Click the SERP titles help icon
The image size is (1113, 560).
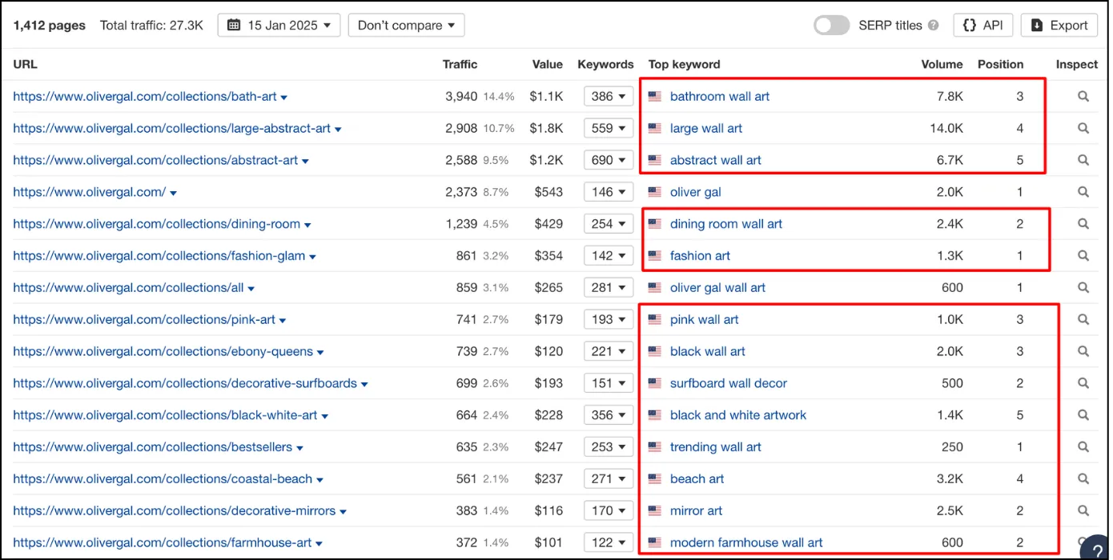[x=933, y=26]
